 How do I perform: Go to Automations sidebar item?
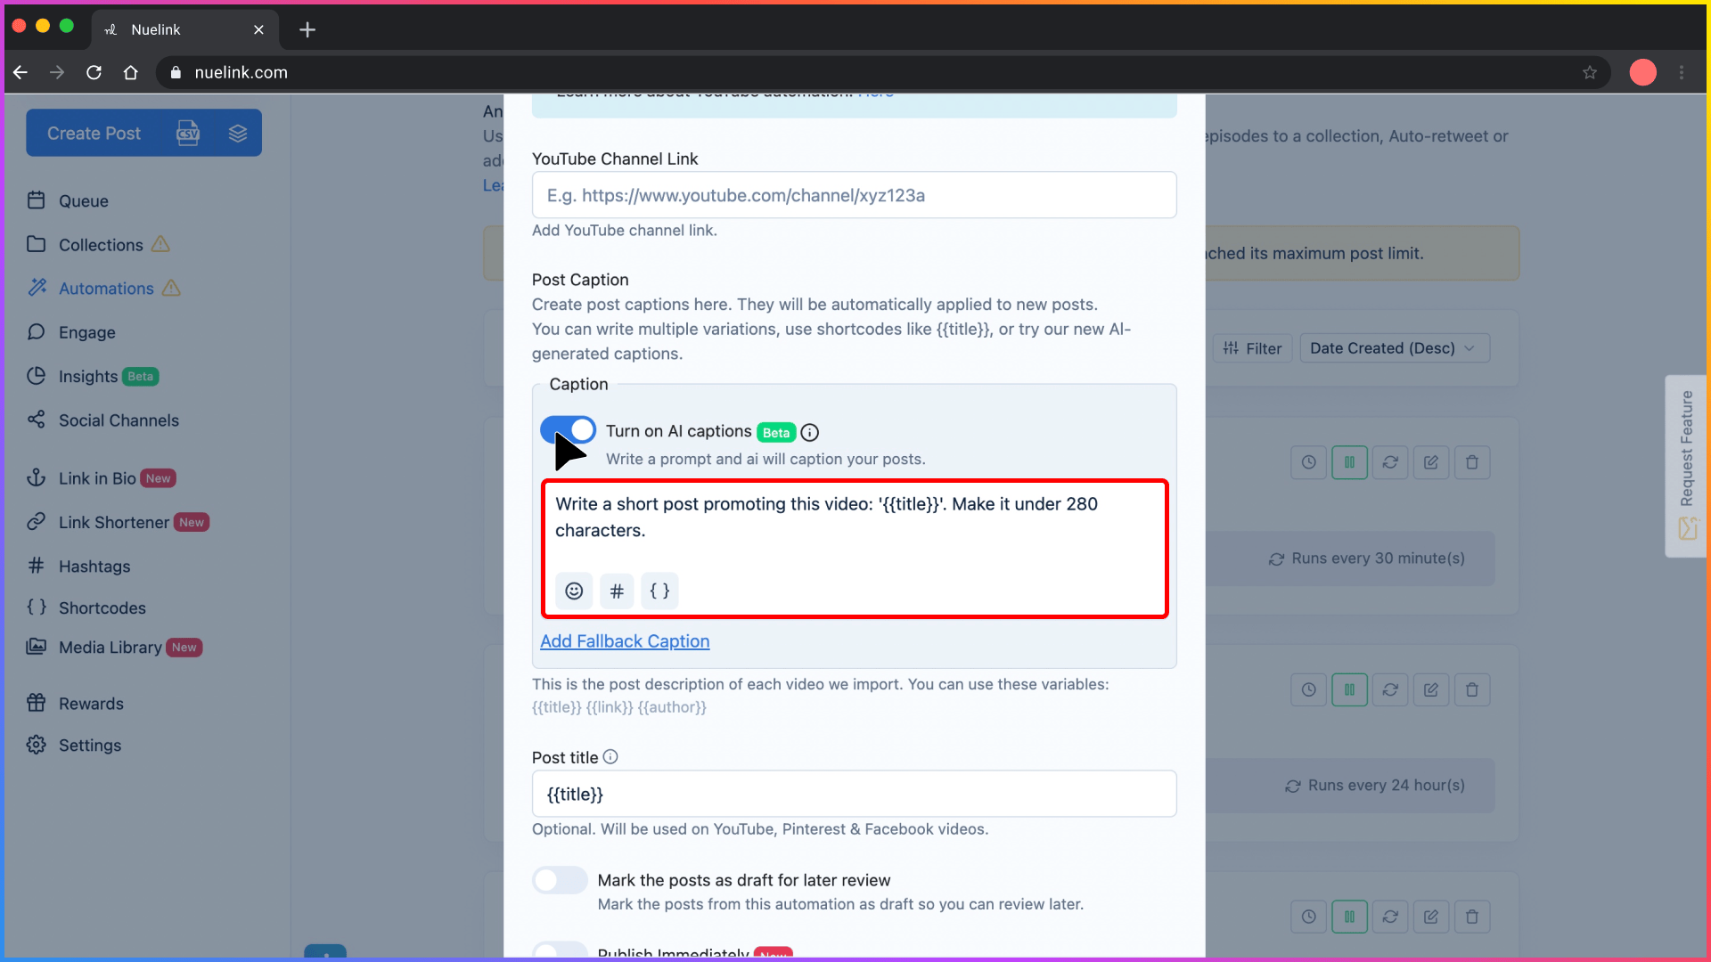tap(105, 289)
